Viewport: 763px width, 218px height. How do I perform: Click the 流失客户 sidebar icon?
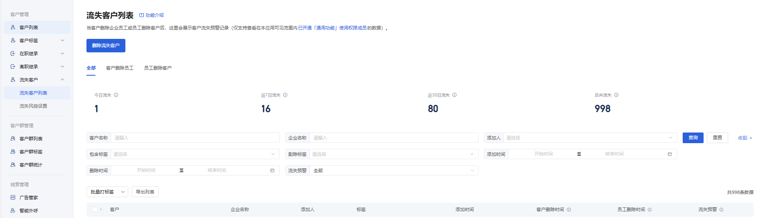tap(13, 80)
